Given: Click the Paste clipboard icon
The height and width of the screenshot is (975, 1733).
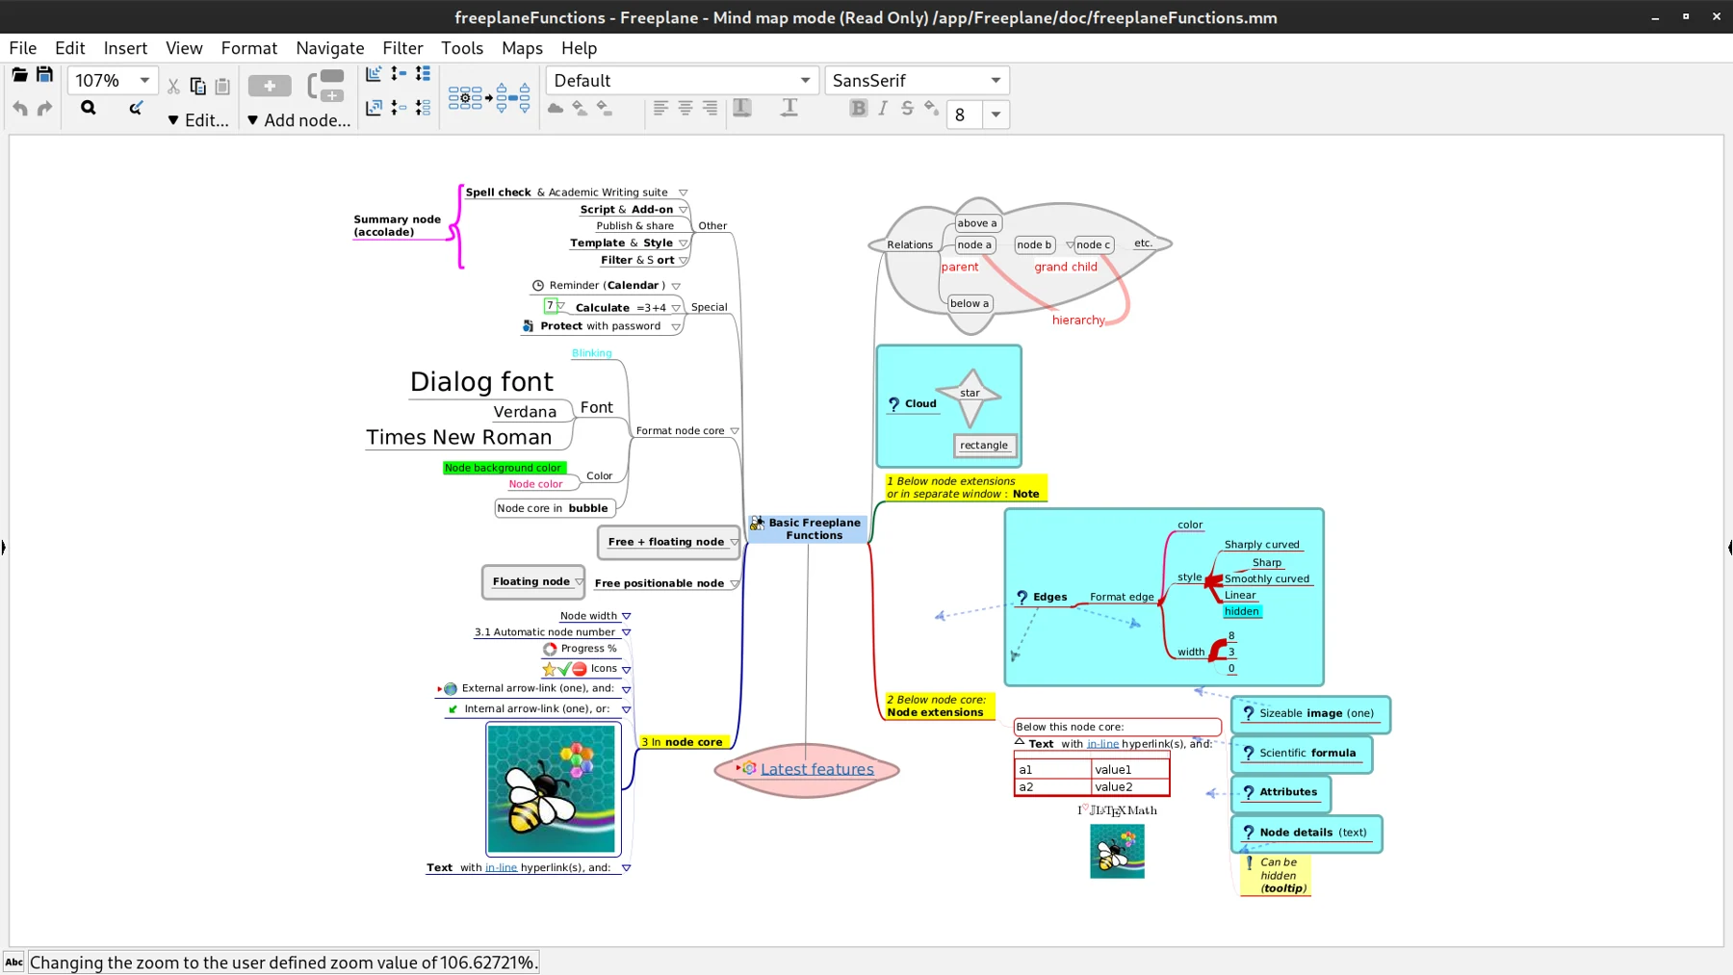Looking at the screenshot, I should [222, 87].
